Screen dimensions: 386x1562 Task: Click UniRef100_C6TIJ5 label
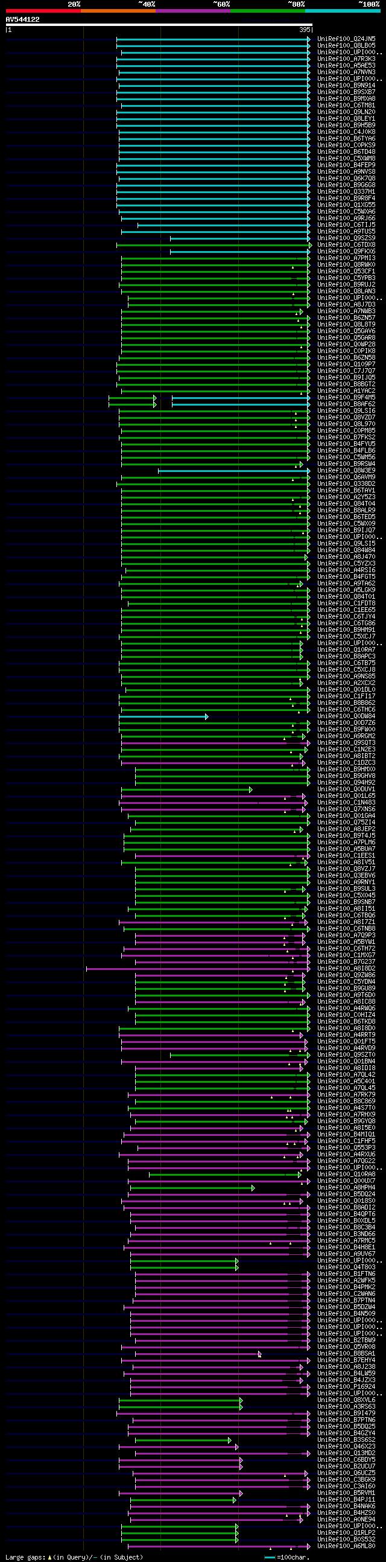[346, 225]
